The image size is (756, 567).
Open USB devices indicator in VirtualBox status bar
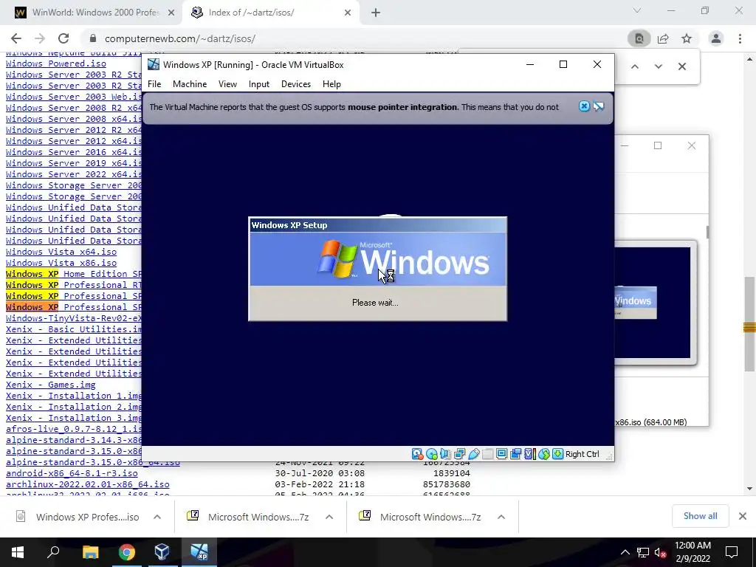tap(473, 454)
